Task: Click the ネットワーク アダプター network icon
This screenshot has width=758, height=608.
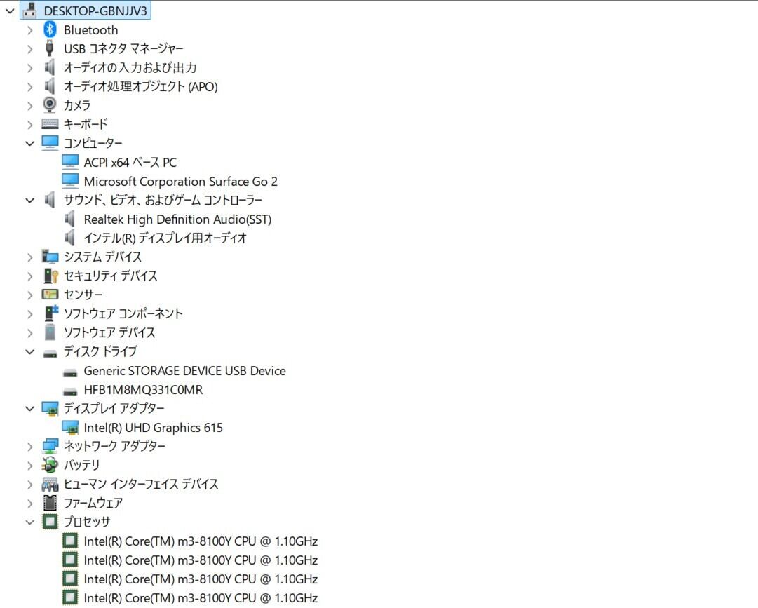Action: (x=50, y=446)
